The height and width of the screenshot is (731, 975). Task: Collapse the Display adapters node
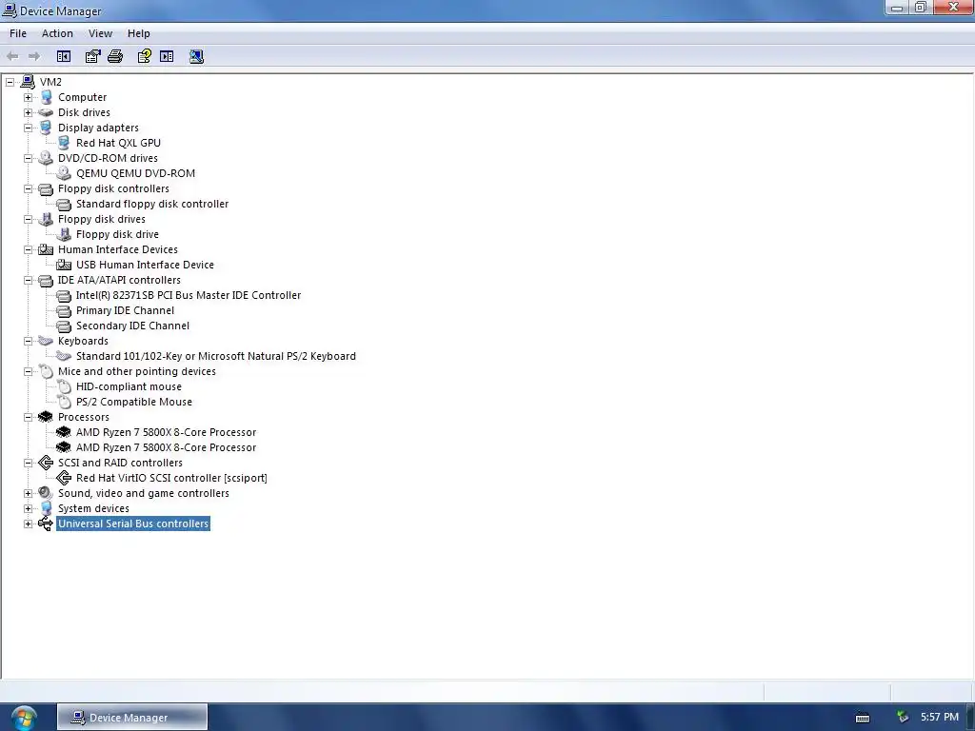click(x=28, y=128)
